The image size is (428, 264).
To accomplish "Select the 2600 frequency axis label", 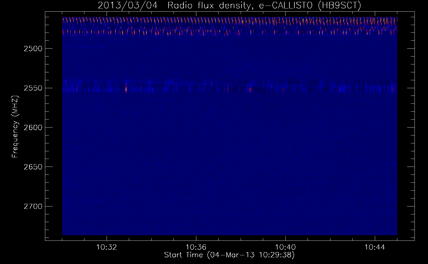I will (x=33, y=128).
